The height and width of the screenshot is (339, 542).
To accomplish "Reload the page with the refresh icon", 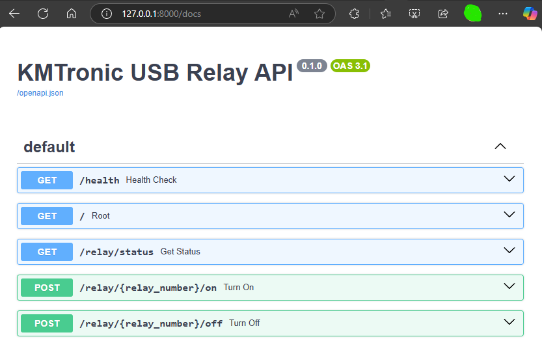I will coord(43,14).
